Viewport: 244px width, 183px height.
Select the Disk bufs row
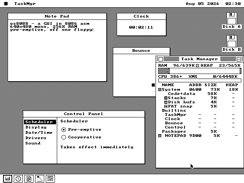click(x=200, y=102)
